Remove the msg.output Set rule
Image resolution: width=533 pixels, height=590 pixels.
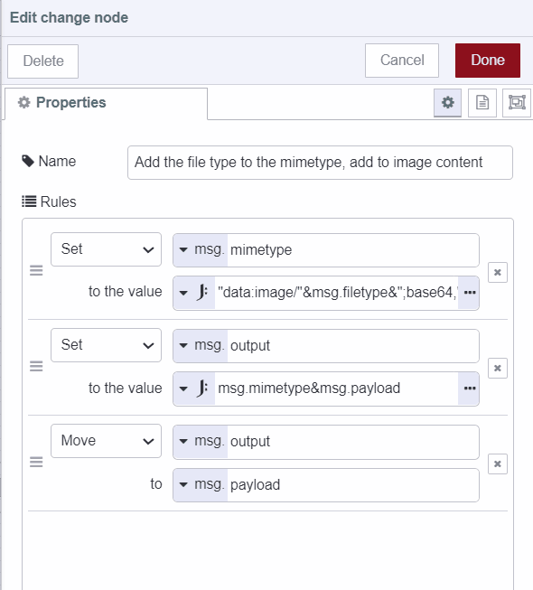[x=497, y=368]
